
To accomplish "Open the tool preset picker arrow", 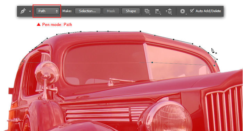I will click(x=30, y=11).
